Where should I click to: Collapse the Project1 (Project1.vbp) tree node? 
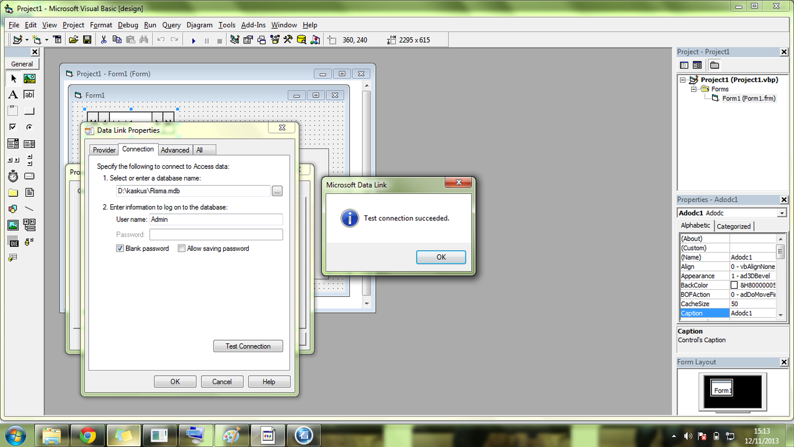[683, 80]
